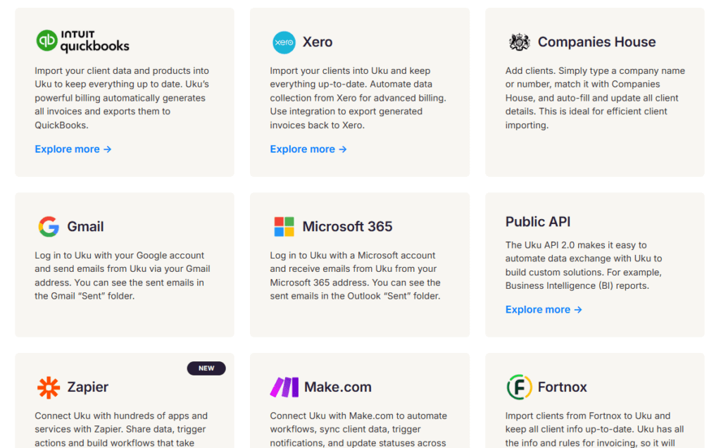This screenshot has width=721, height=448.
Task: Click the Google Gmail logo icon
Action: 49,227
